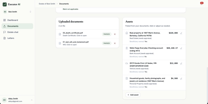Open 03_death_certificate.pdf file name
This screenshot has width=208, height=104.
point(73,33)
